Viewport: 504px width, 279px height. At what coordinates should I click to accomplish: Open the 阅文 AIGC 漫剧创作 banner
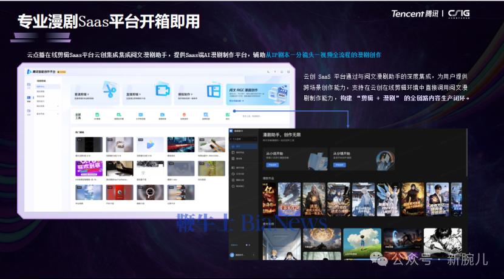(x=258, y=94)
